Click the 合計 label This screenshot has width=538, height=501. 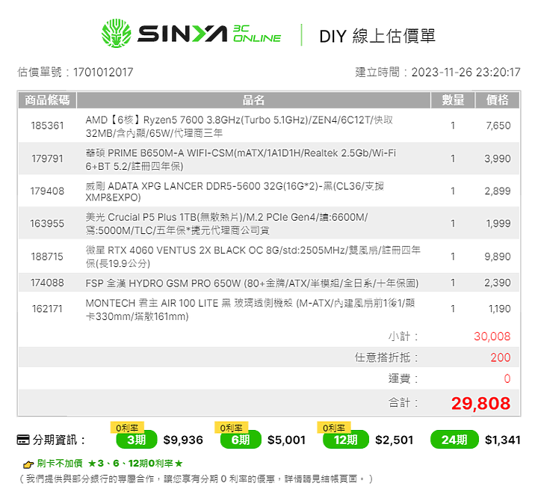point(403,402)
